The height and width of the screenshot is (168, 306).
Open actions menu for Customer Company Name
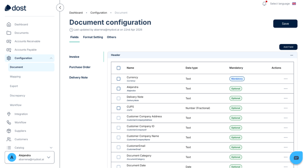click(285, 137)
